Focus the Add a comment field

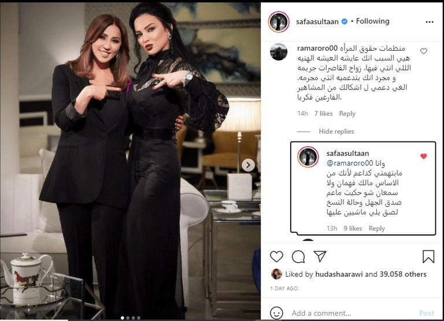[x=354, y=313]
